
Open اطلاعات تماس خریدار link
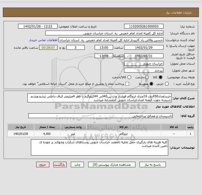click(43, 40)
